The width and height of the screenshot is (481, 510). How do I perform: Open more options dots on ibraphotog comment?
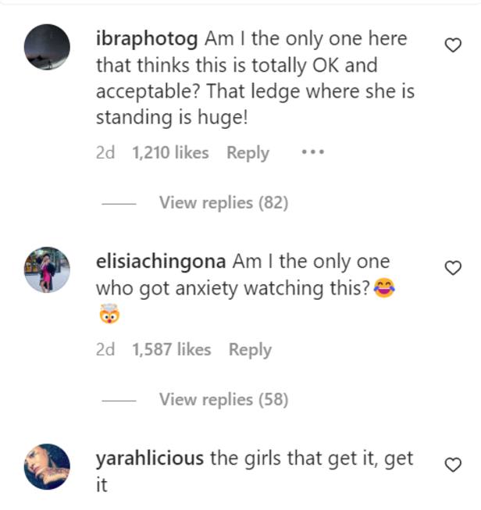312,152
